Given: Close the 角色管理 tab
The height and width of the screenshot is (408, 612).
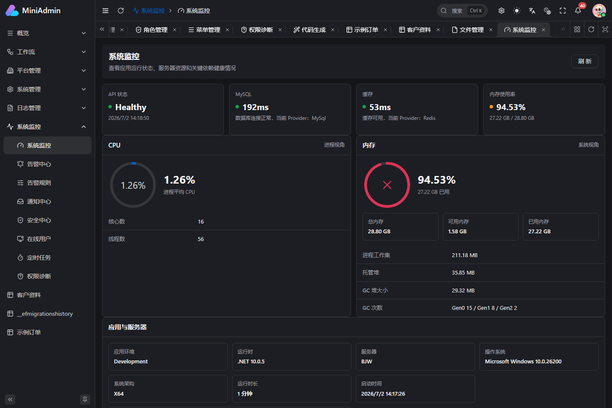Looking at the screenshot, I should [x=175, y=30].
